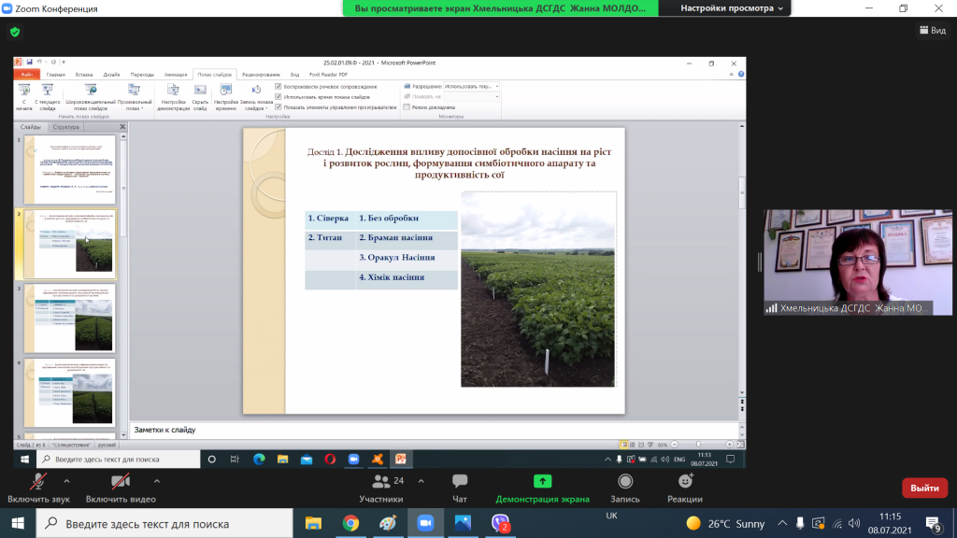Click the green Демонстрация экрана share icon
The width and height of the screenshot is (957, 538).
click(542, 481)
